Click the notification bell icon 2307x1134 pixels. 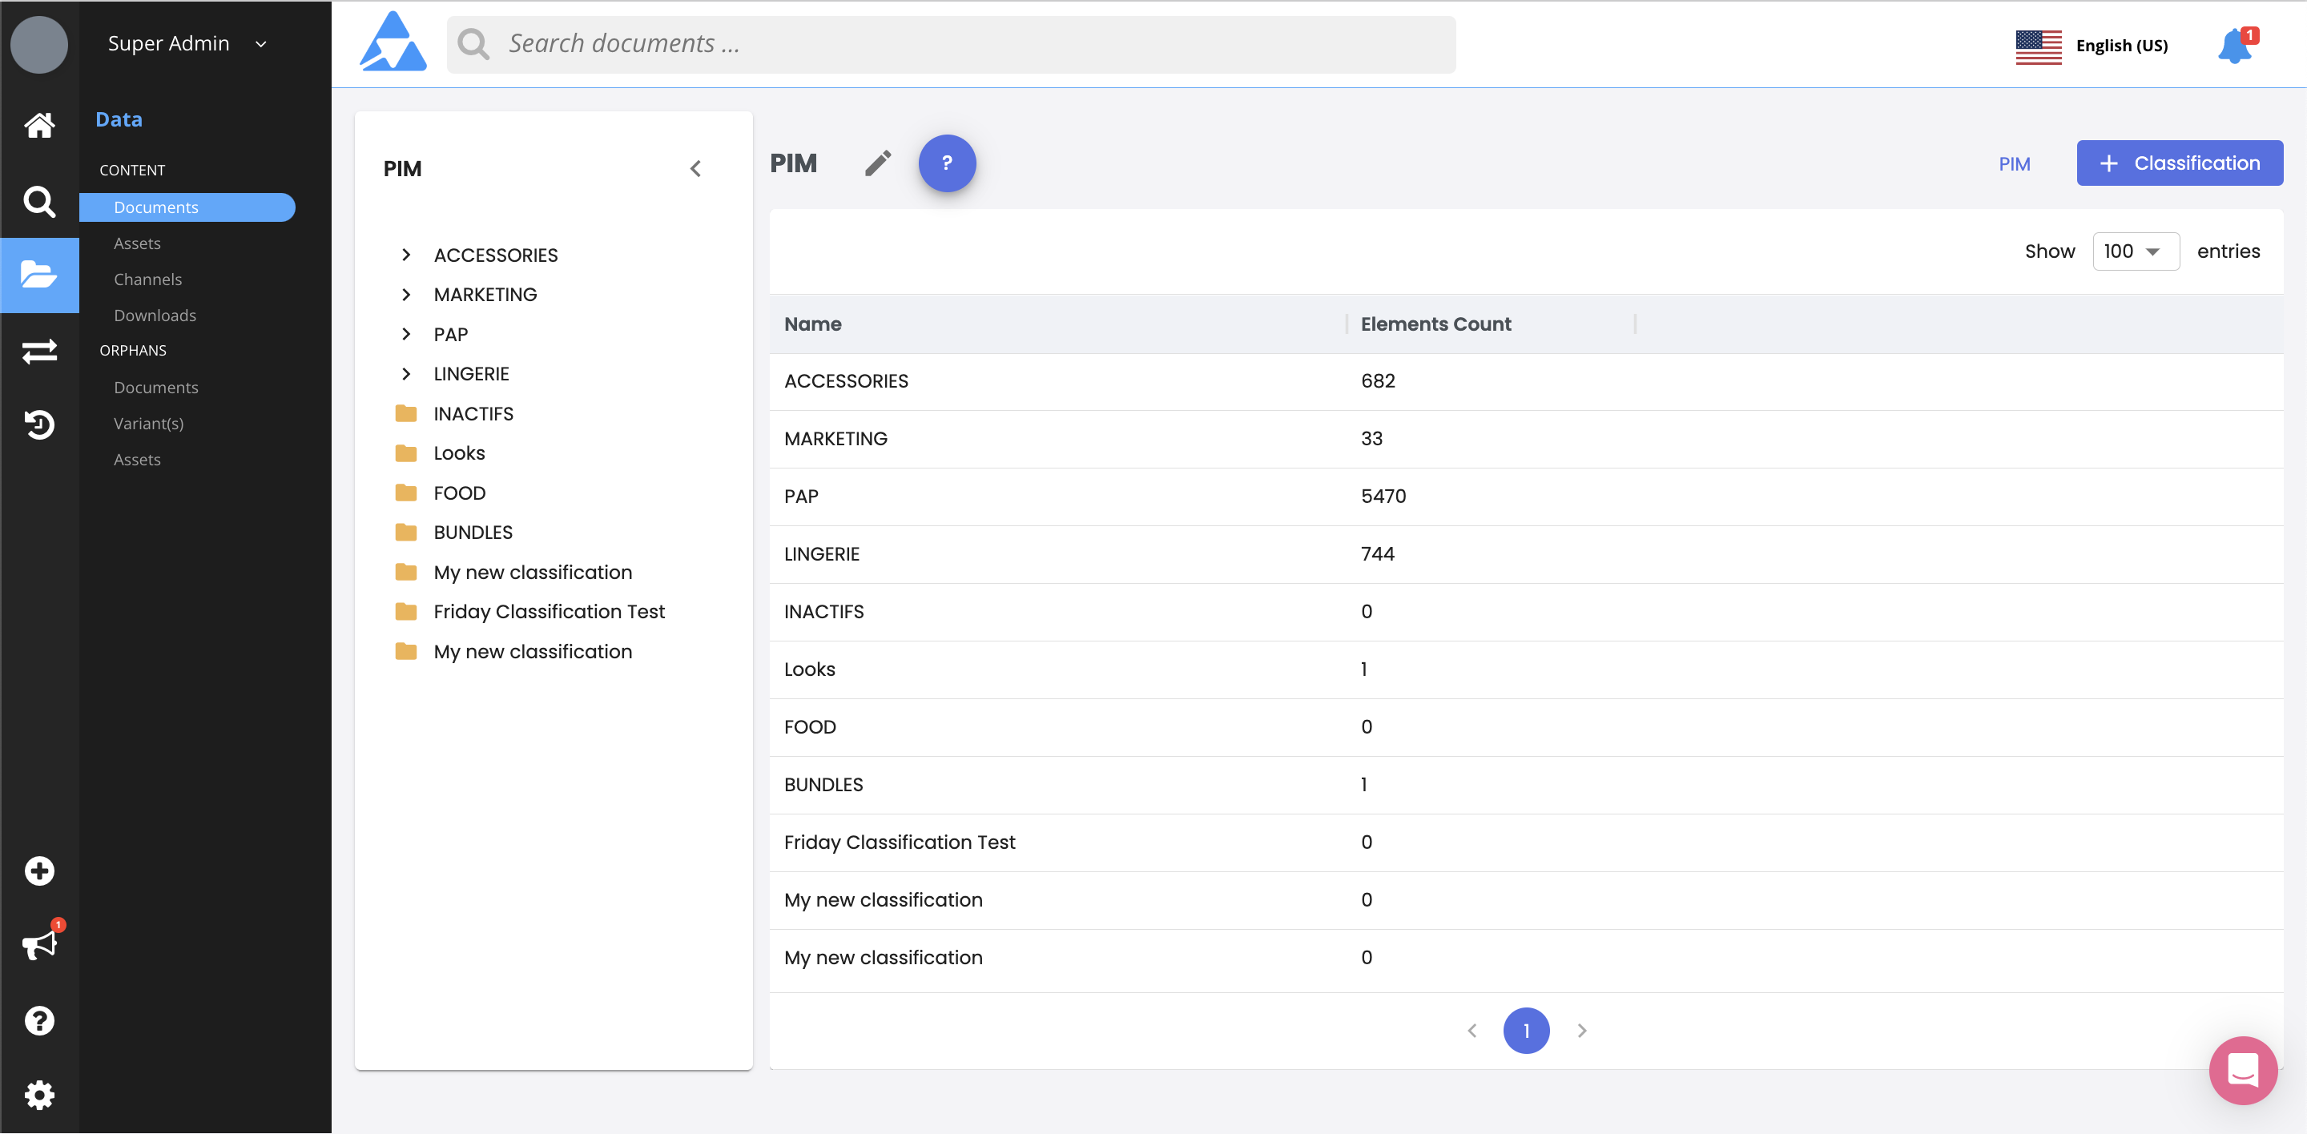2236,46
